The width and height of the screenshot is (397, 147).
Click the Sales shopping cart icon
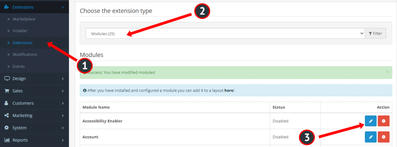coord(7,91)
